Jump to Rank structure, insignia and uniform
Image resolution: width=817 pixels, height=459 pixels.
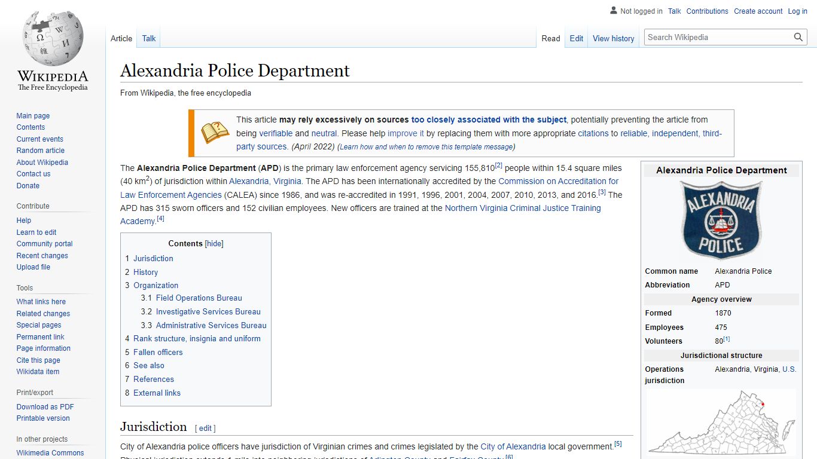197,338
